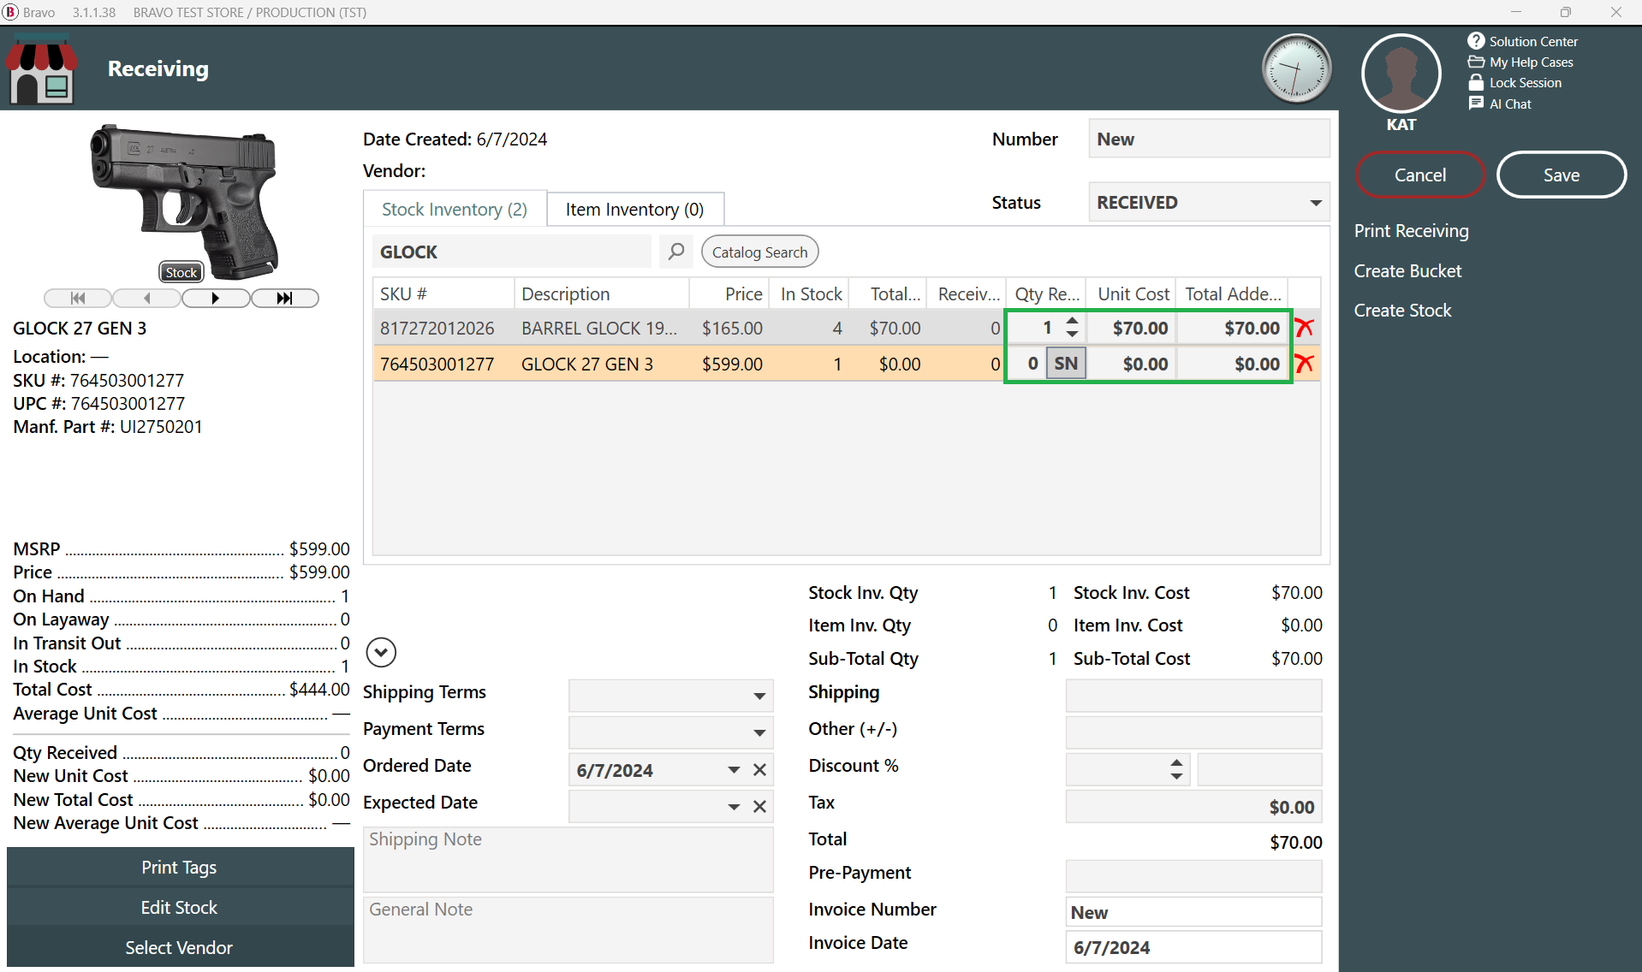Open Ordered Date picker dropdown
The width and height of the screenshot is (1642, 972).
tap(734, 770)
